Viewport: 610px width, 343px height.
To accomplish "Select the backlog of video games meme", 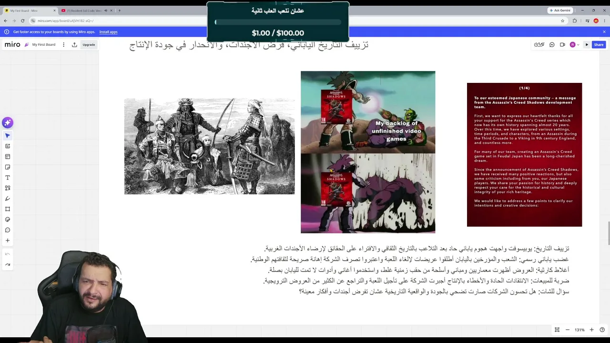I will pyautogui.click(x=368, y=152).
